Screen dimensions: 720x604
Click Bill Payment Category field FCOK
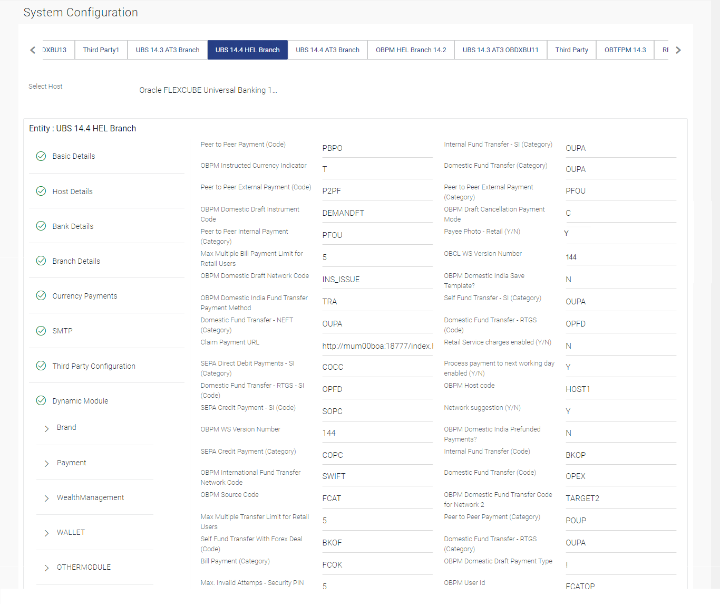pos(377,565)
